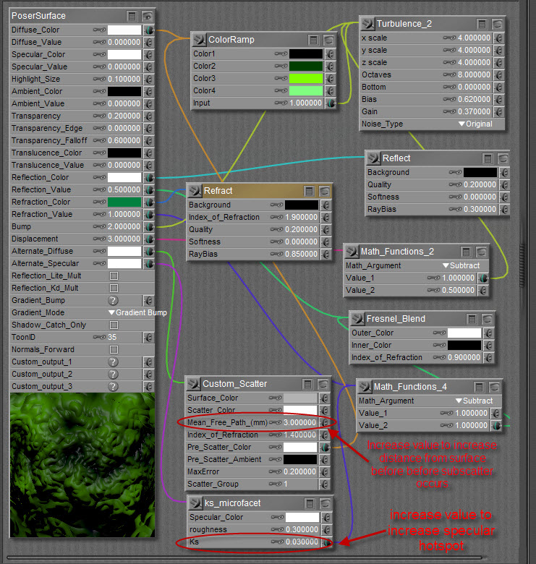Click the Turbulence_2 node output icon

tap(367, 24)
